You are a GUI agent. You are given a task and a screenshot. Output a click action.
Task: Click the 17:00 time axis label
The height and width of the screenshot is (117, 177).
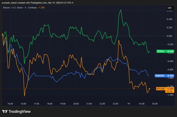pyautogui.click(x=36, y=104)
